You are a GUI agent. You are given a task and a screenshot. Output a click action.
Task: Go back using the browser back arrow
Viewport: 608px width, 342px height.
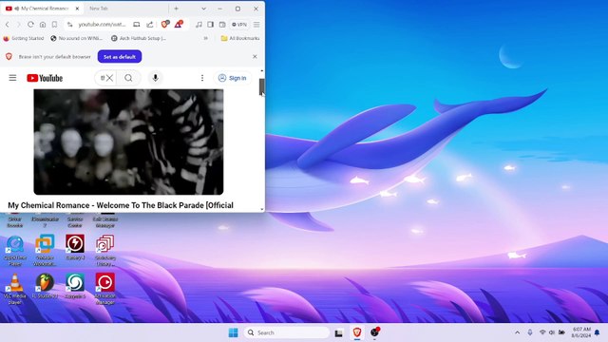8,25
